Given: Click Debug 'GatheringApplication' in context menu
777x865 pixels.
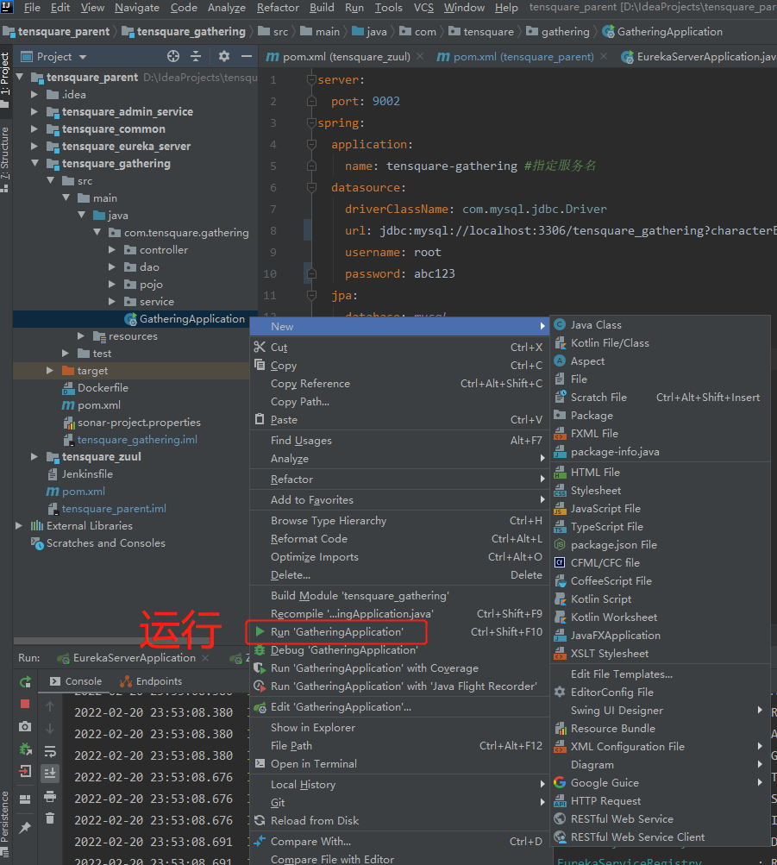Looking at the screenshot, I should pyautogui.click(x=400, y=650).
